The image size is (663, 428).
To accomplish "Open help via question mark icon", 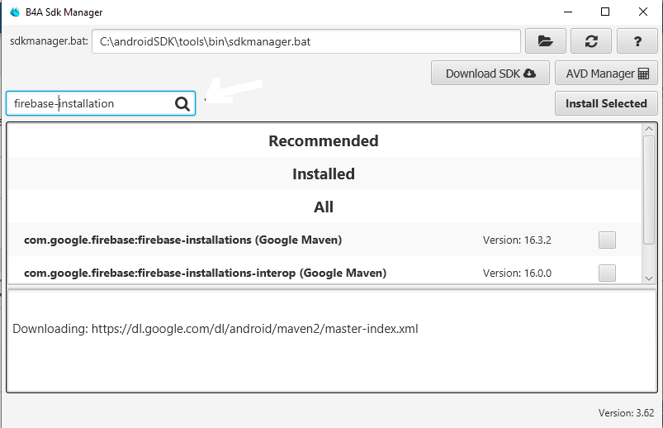I will click(637, 41).
